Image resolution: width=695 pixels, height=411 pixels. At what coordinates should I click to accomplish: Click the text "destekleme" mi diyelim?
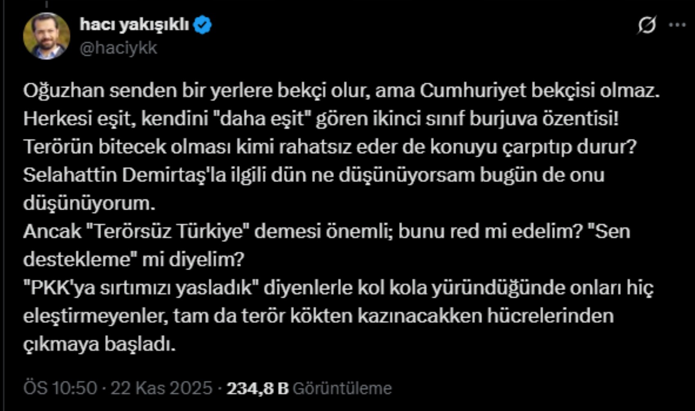point(133,260)
